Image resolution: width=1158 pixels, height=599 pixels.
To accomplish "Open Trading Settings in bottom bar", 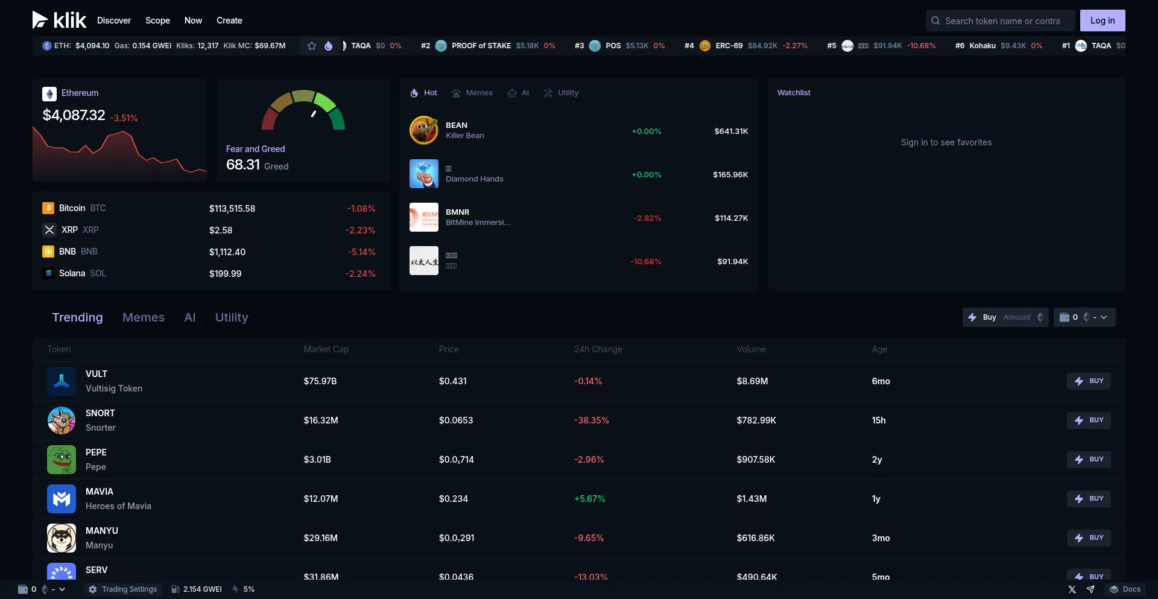I will click(x=123, y=589).
